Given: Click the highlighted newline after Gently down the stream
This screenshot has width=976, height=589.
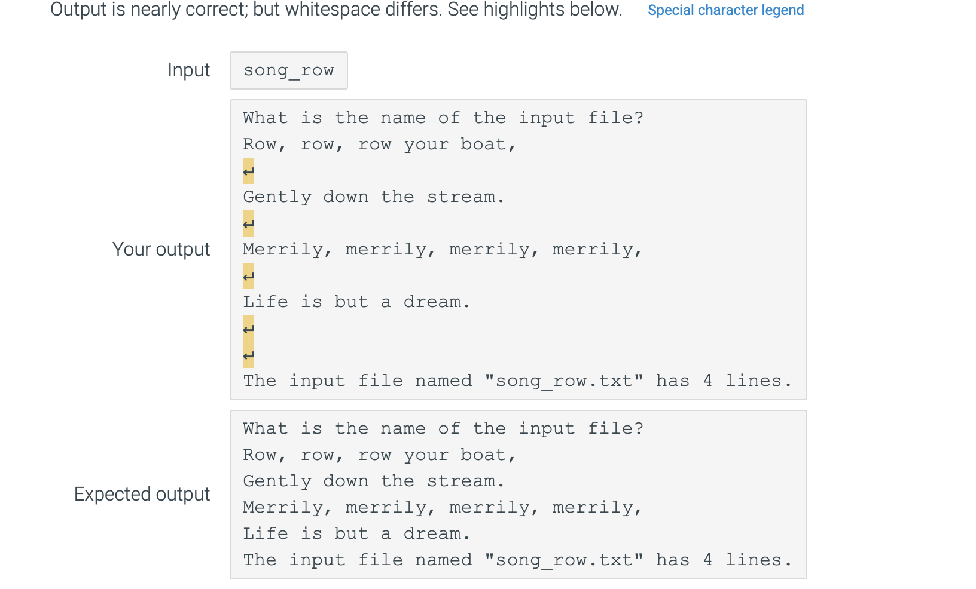Looking at the screenshot, I should 248,223.
